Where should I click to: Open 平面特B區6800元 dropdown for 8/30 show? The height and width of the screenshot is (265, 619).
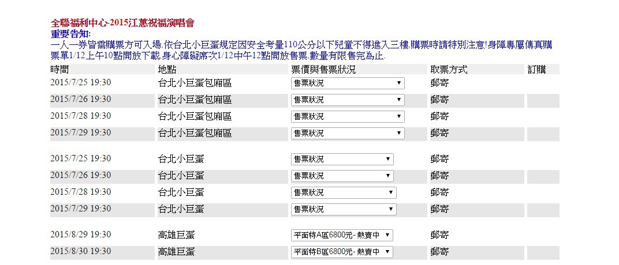point(342,252)
